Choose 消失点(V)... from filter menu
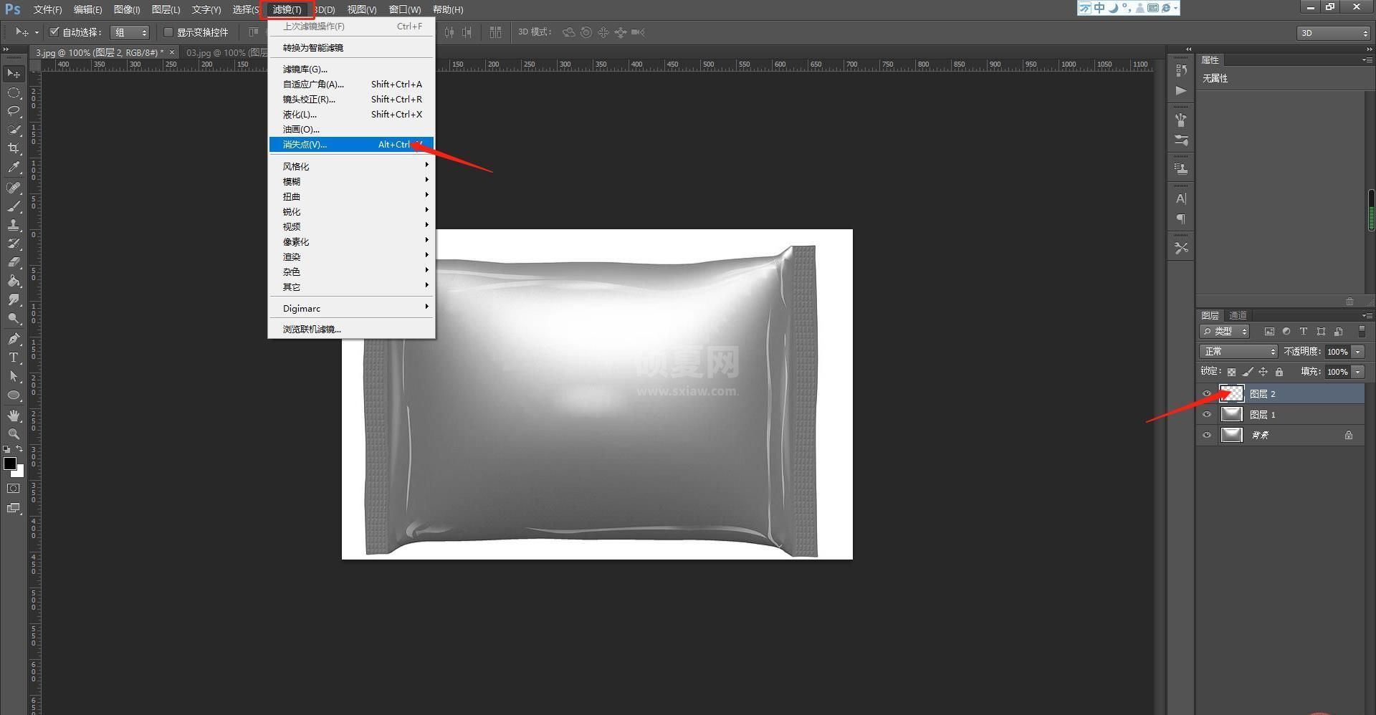Viewport: 1376px width, 715px height. (351, 144)
